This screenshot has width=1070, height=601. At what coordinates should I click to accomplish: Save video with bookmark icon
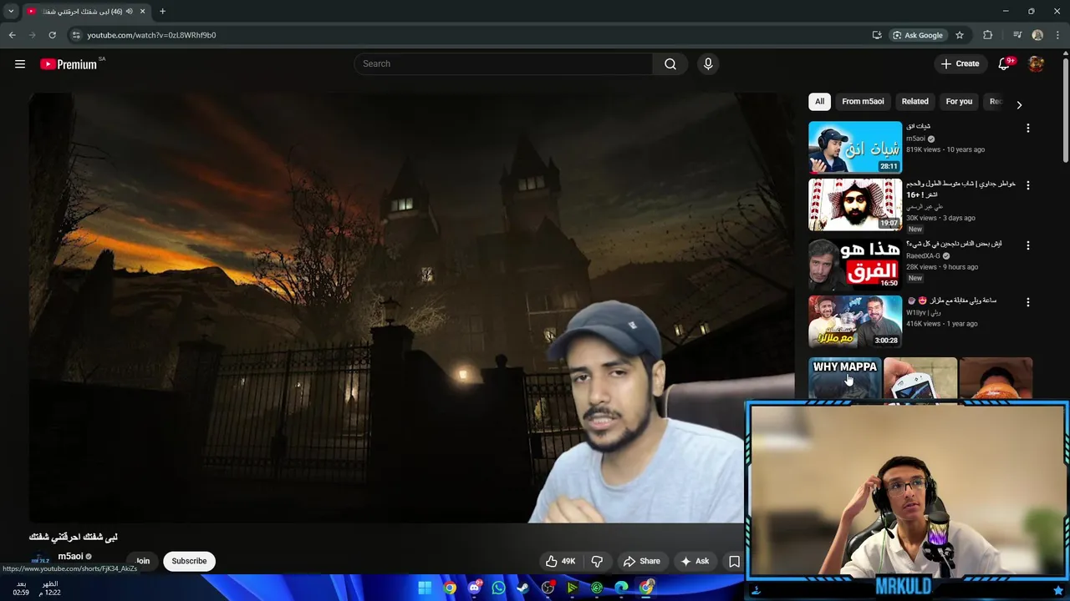pyautogui.click(x=734, y=562)
